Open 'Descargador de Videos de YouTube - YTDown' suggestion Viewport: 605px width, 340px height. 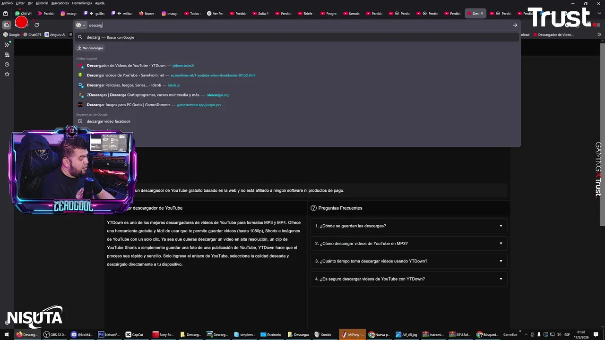297,66
